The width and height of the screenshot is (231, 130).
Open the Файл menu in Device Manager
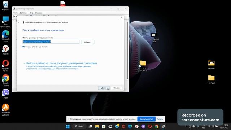click(x=16, y=13)
